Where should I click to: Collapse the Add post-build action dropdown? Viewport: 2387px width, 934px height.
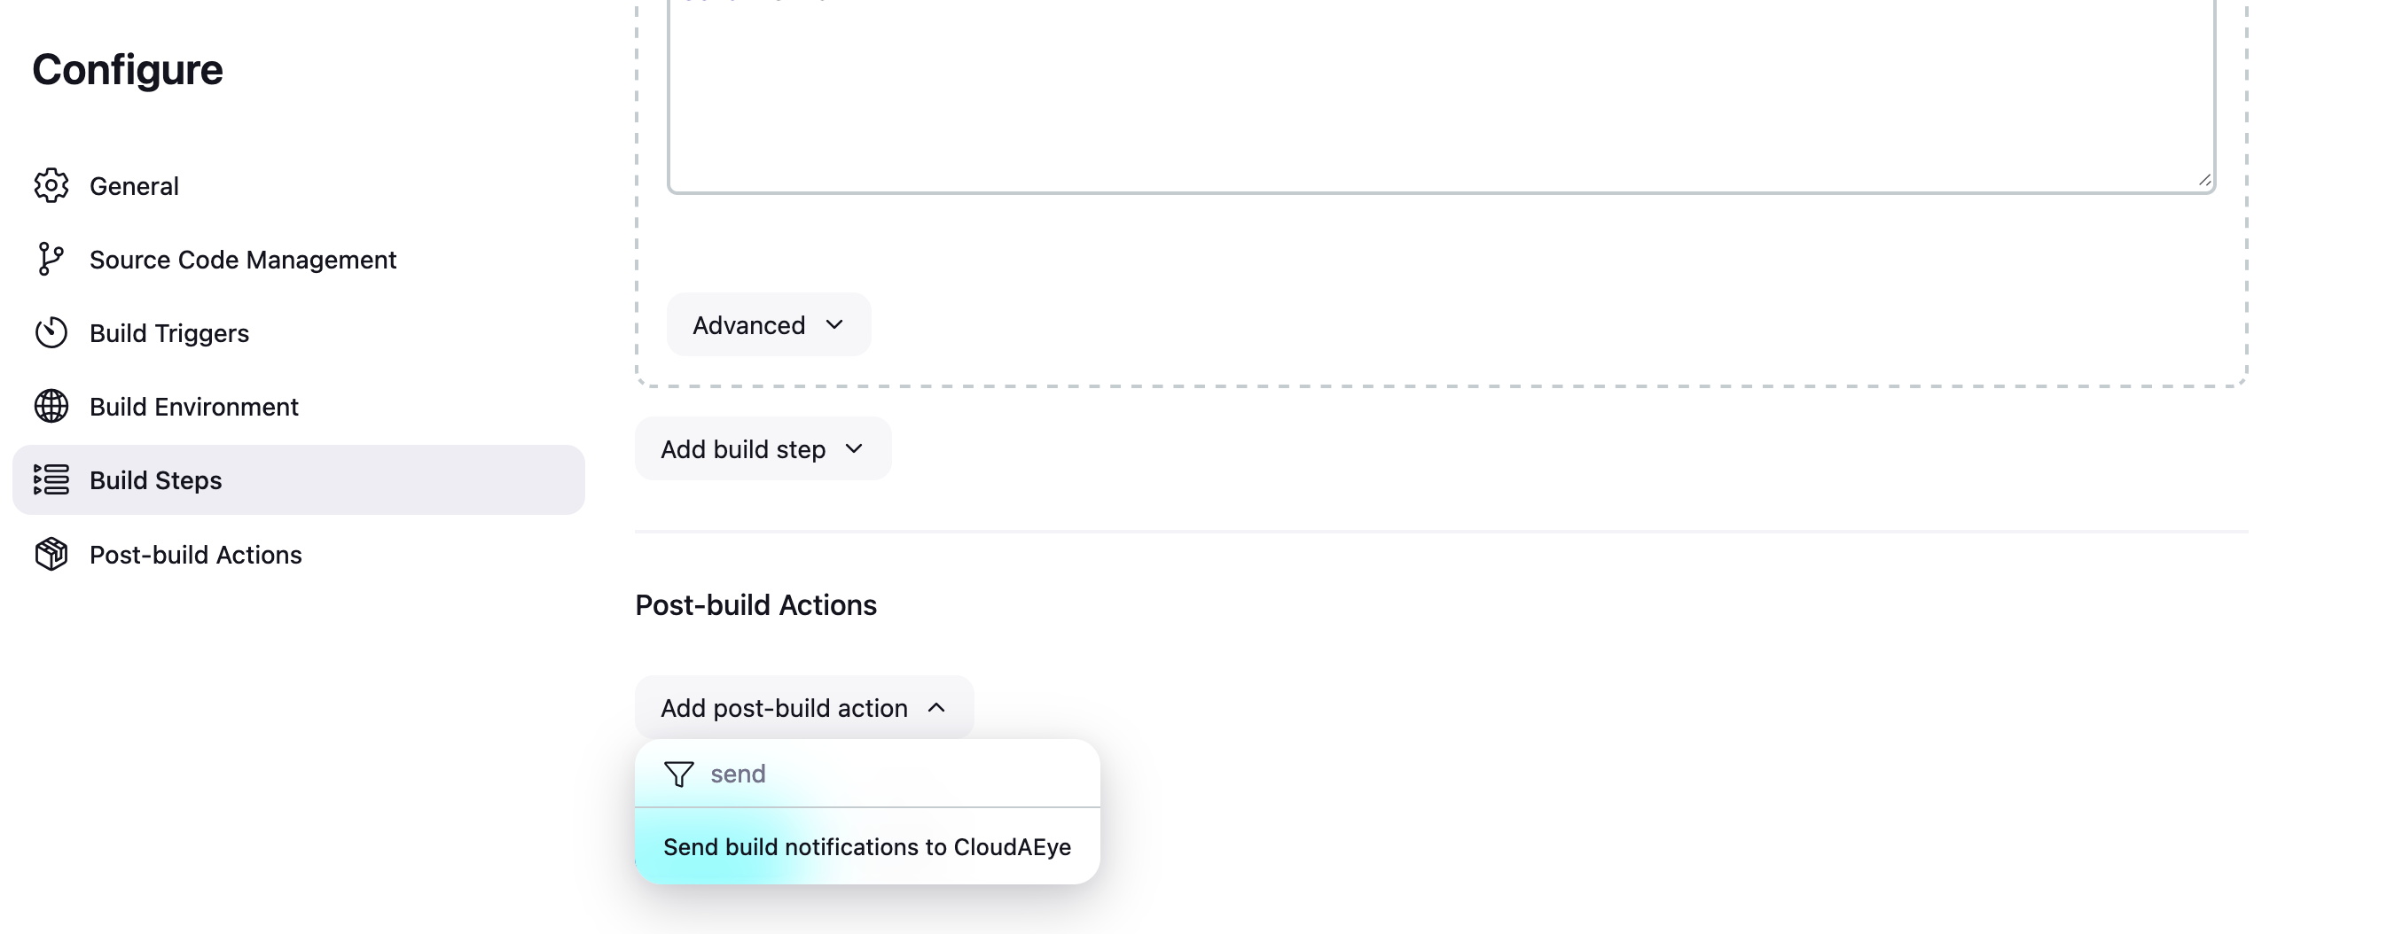pyautogui.click(x=803, y=708)
